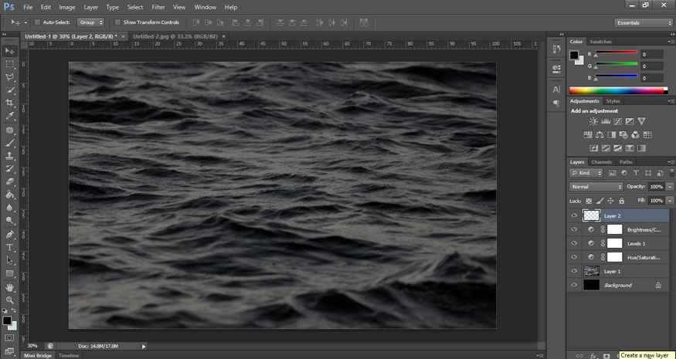Select the Blur tool

point(9,208)
